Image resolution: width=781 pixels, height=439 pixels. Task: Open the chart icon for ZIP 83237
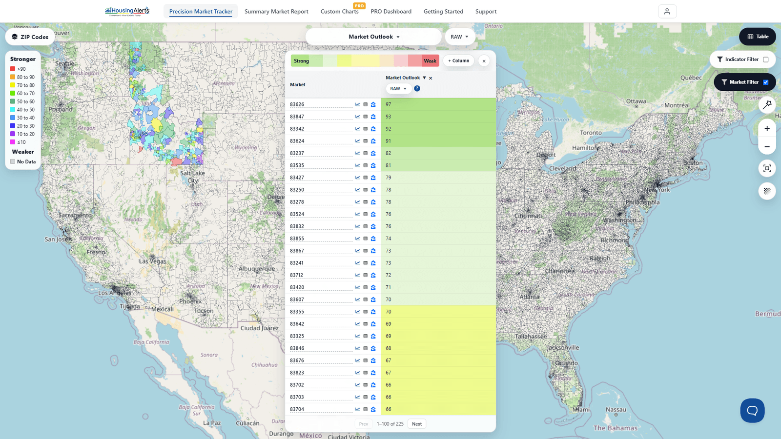[x=358, y=153]
